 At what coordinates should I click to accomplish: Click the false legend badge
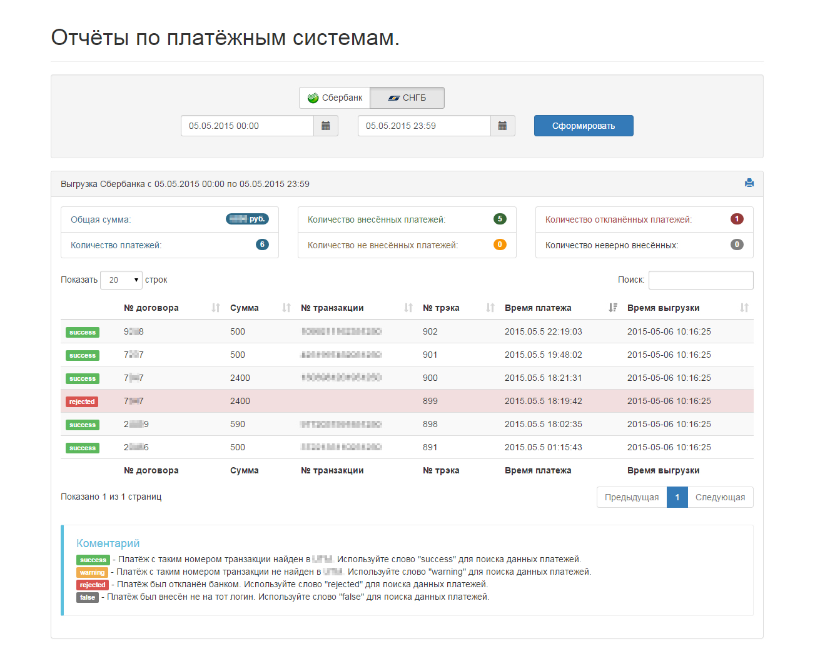[x=88, y=597]
